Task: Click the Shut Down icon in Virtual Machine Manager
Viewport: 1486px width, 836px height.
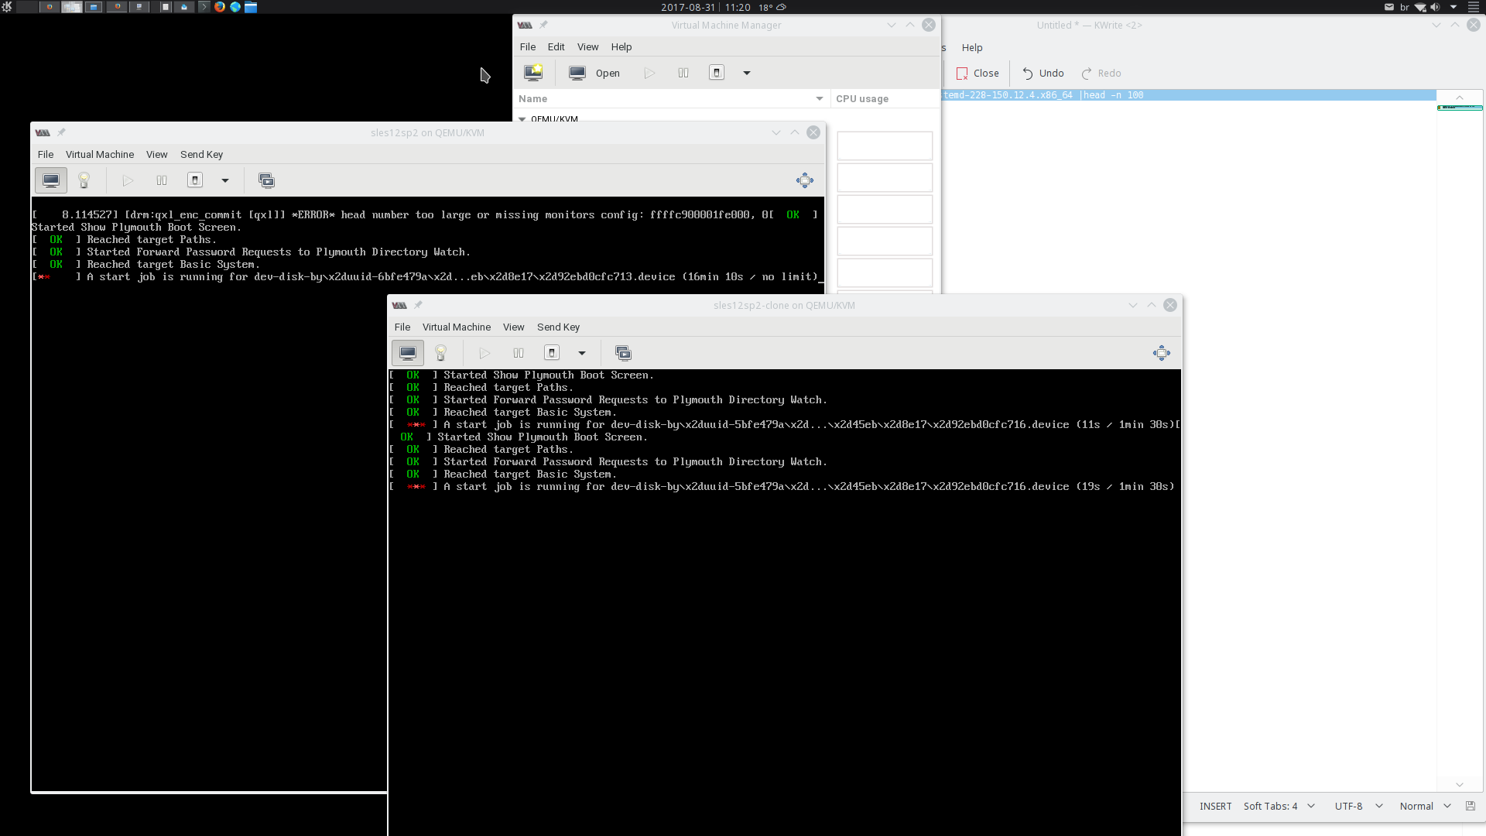Action: click(717, 73)
